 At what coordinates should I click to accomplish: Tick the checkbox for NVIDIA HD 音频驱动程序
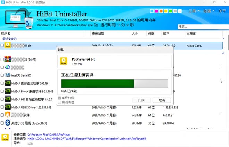pos(2,99)
